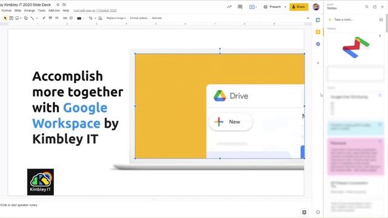Toggle the Keep side panel icon

(318, 32)
